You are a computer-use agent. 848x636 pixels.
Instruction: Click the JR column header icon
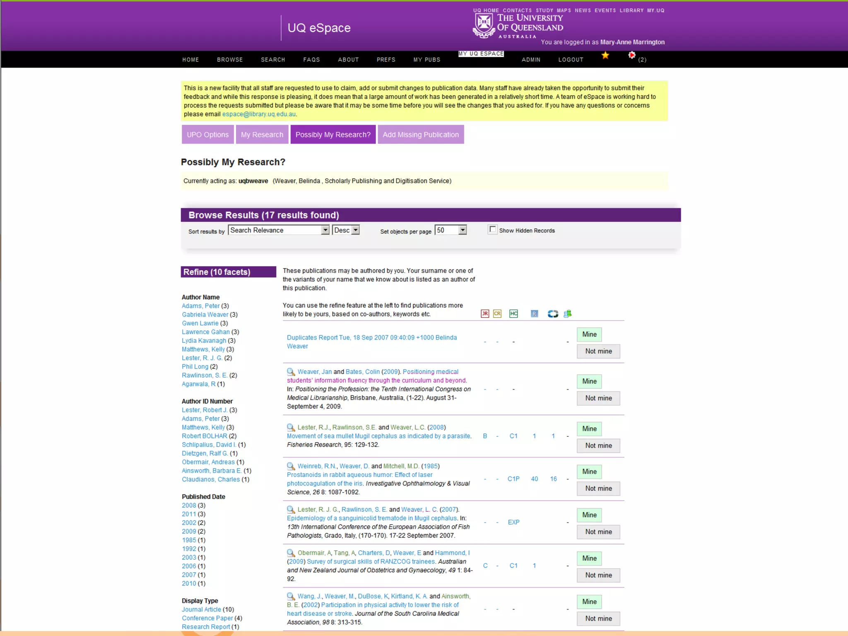(x=485, y=314)
